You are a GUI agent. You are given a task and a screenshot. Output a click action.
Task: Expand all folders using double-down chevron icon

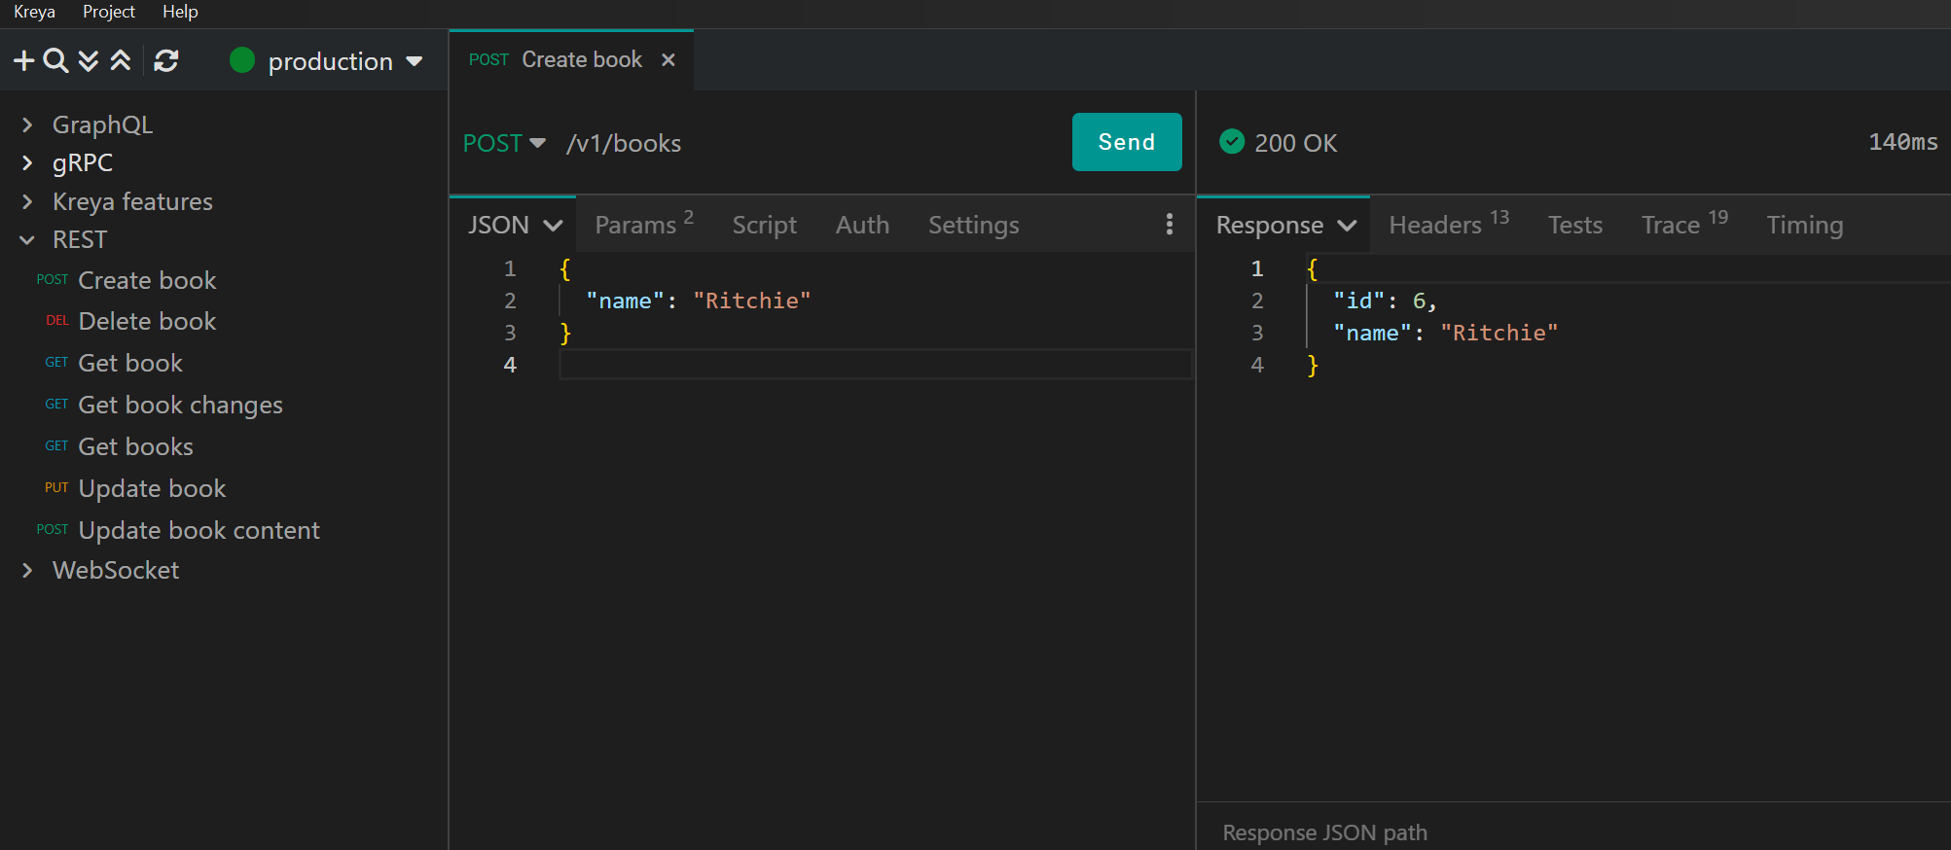pyautogui.click(x=89, y=61)
